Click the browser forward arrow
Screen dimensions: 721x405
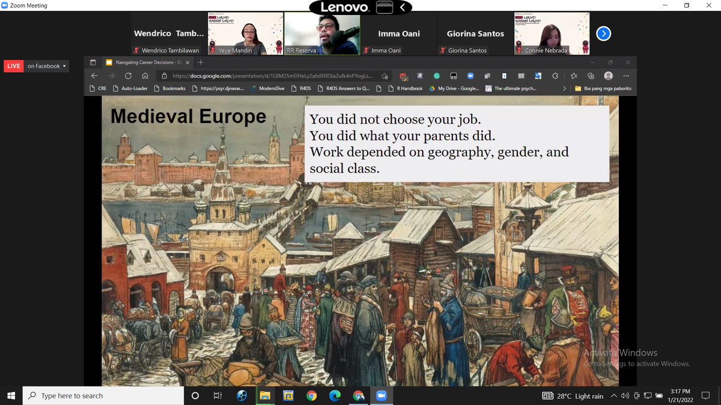coord(111,76)
